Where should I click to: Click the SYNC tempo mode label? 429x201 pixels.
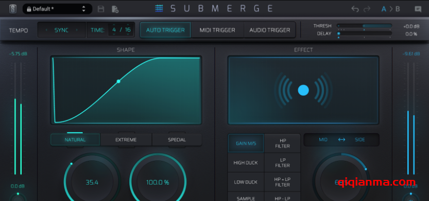click(x=62, y=30)
